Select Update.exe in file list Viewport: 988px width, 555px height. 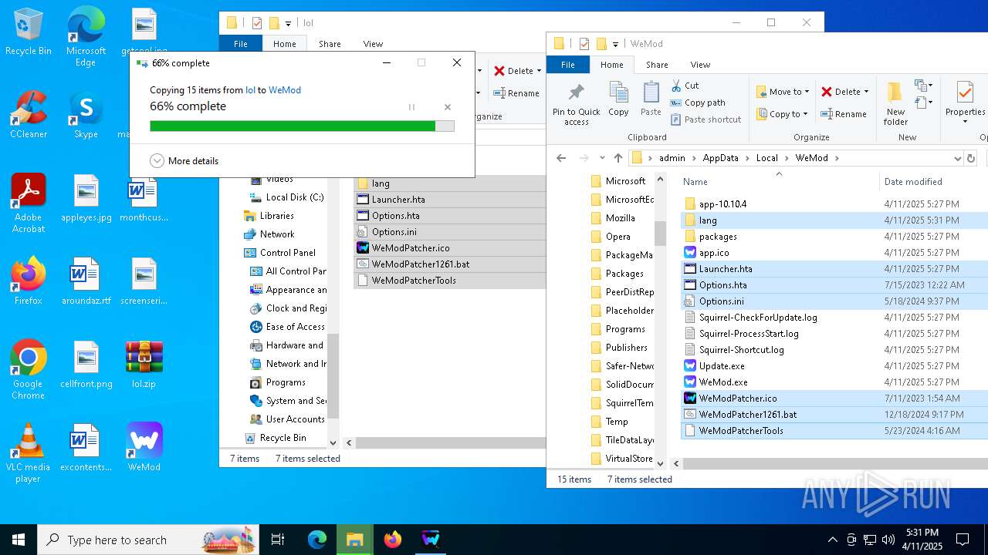722,366
